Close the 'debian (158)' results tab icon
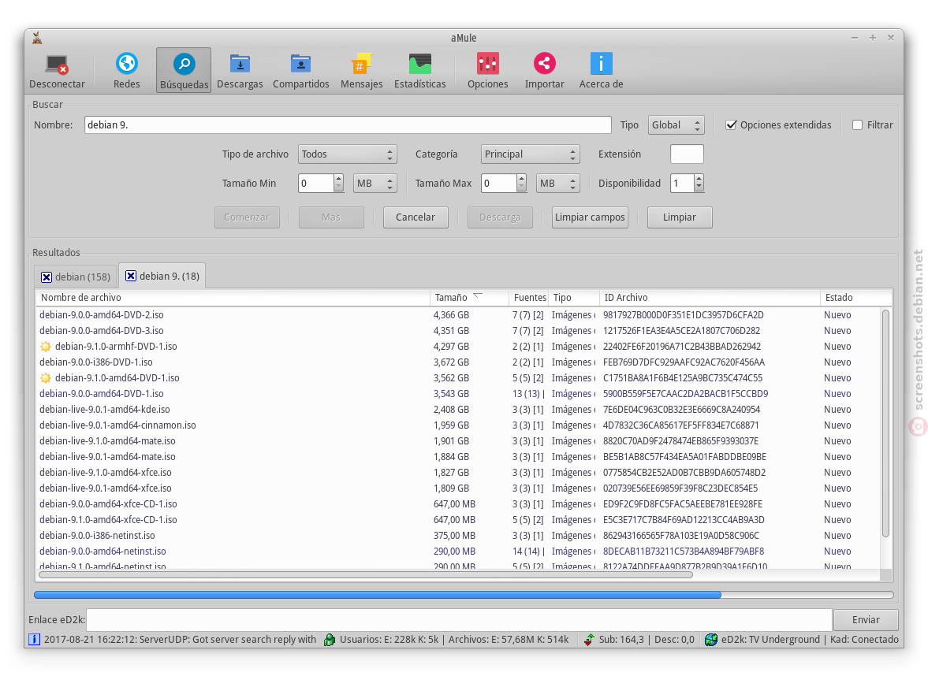Screen dimensions: 928x676 (47, 277)
